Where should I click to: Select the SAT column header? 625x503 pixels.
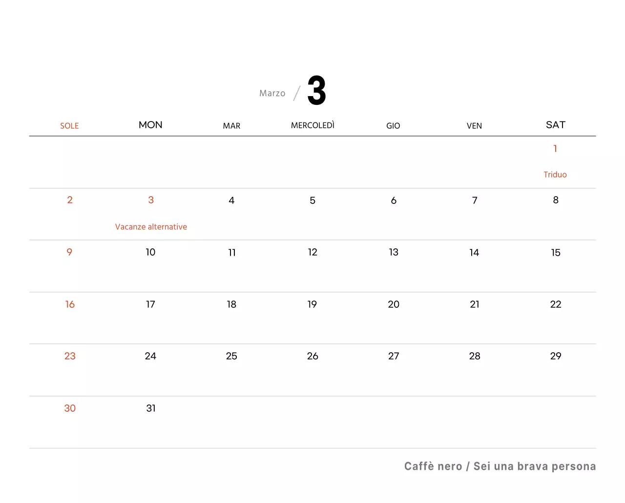coord(555,125)
